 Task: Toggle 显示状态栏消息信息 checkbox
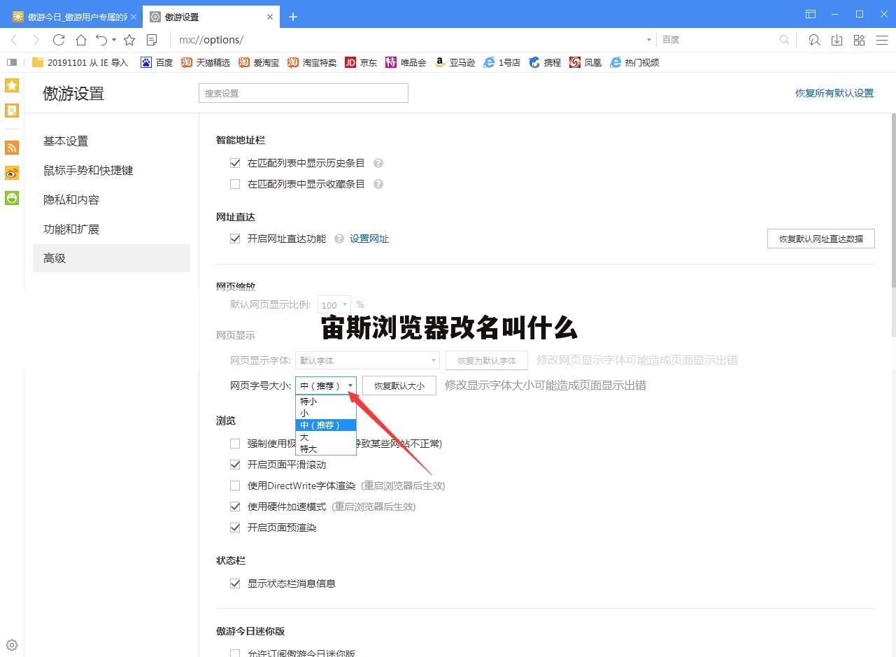(235, 584)
